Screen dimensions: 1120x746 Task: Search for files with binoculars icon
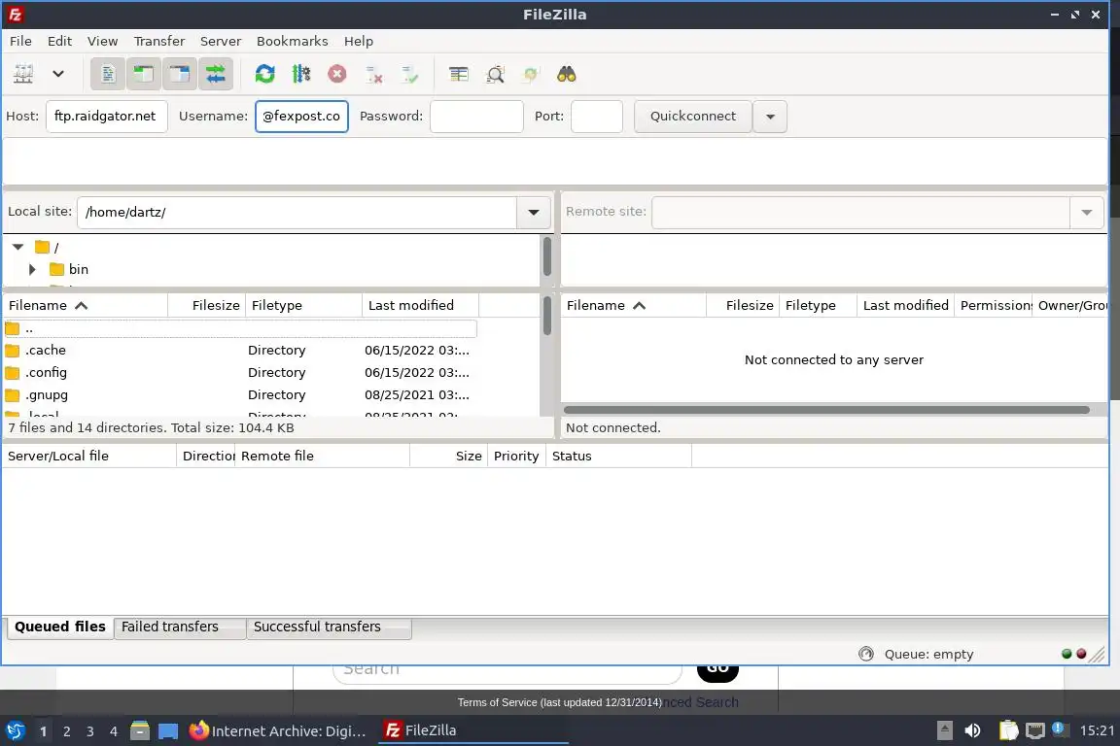[567, 74]
